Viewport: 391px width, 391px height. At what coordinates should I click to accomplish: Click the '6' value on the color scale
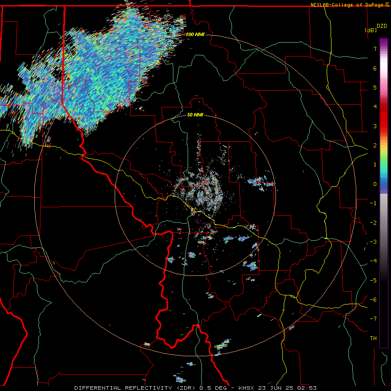click(x=375, y=68)
